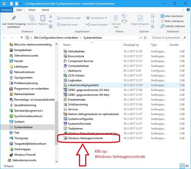
Task: Click Niets selecteren button
Action: click(172, 21)
